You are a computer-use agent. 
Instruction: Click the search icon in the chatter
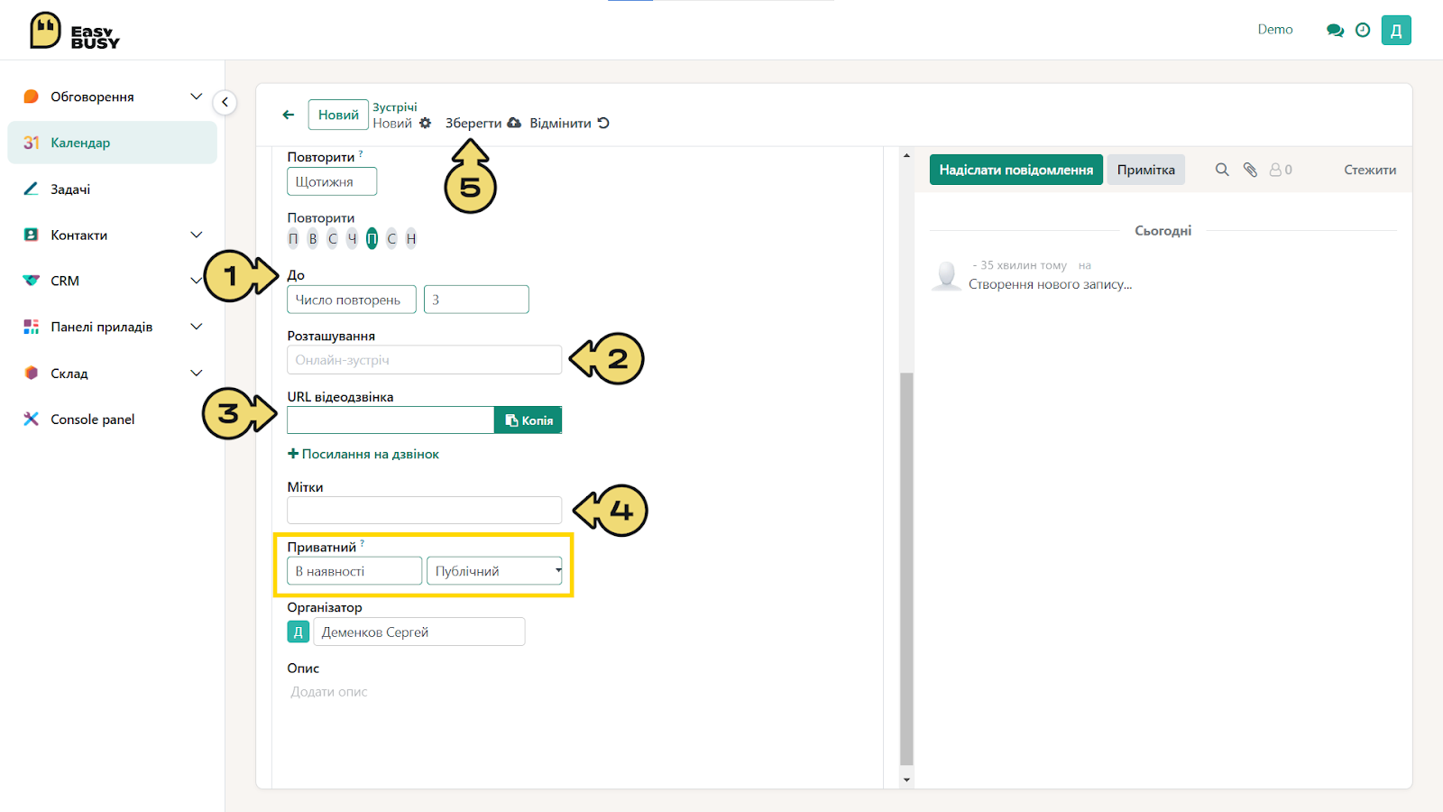pyautogui.click(x=1222, y=170)
